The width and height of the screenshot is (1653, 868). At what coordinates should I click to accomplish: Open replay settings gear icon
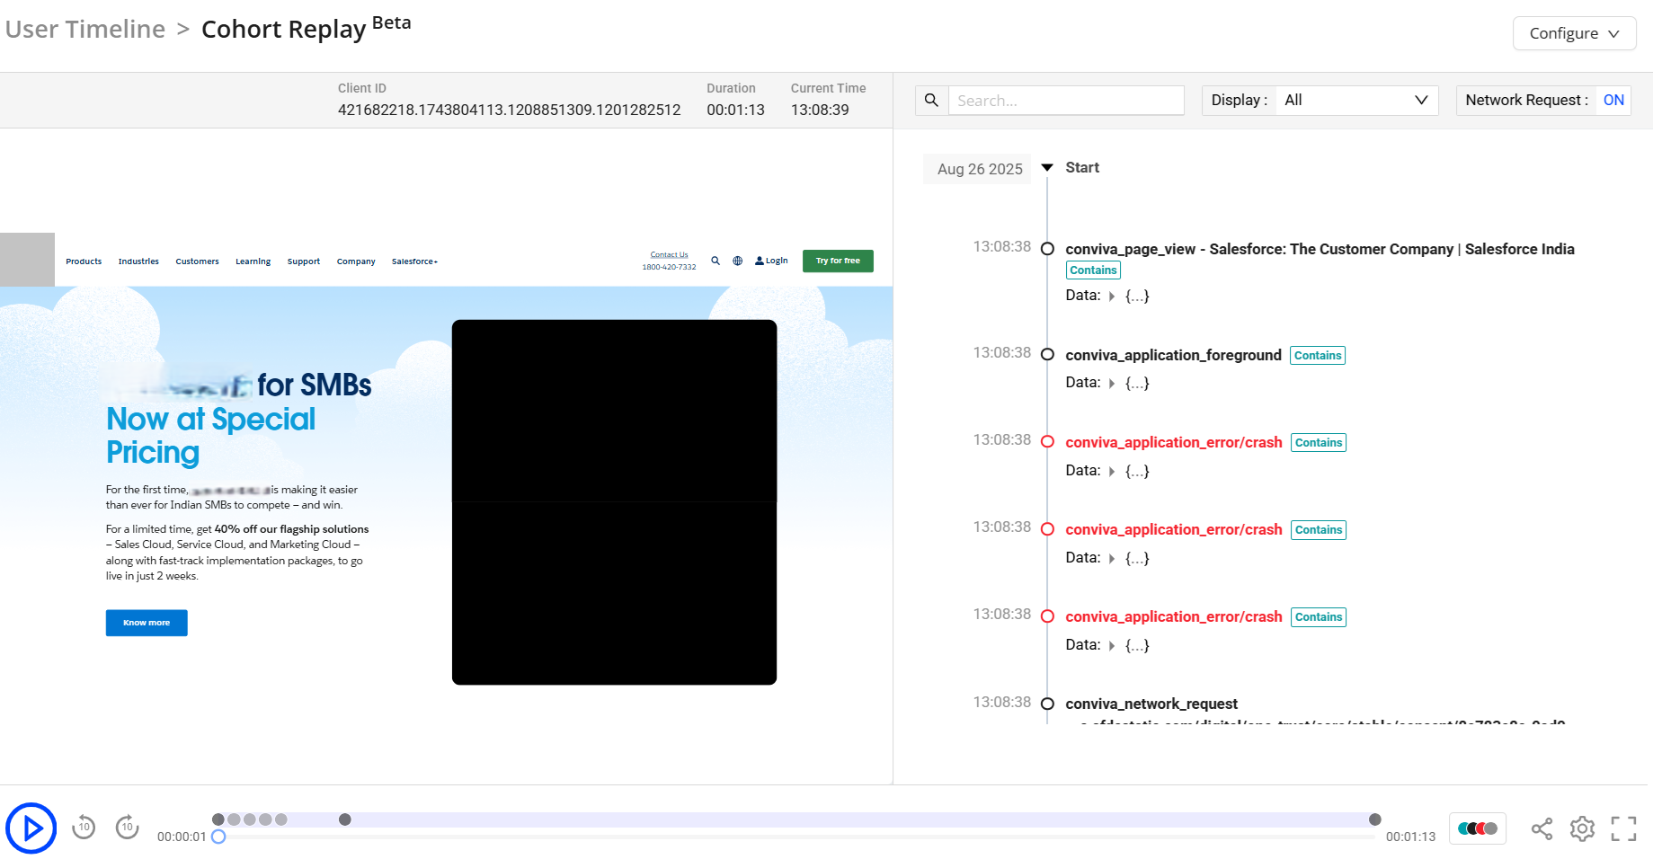pyautogui.click(x=1582, y=828)
